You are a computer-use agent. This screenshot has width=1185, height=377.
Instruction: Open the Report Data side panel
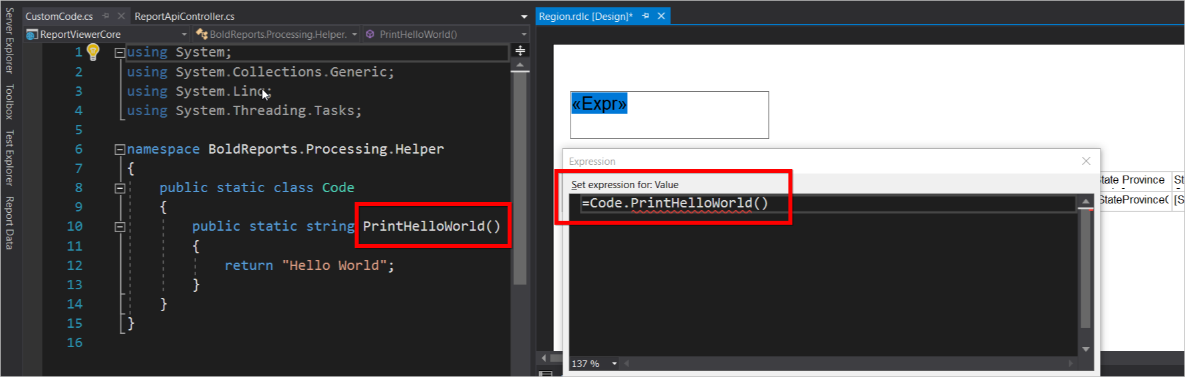pyautogui.click(x=9, y=223)
